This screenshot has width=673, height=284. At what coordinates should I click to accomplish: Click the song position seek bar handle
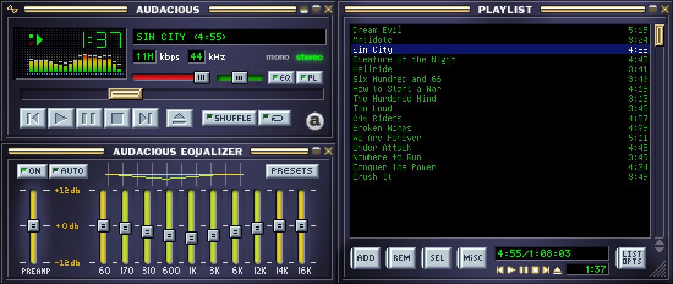click(125, 94)
